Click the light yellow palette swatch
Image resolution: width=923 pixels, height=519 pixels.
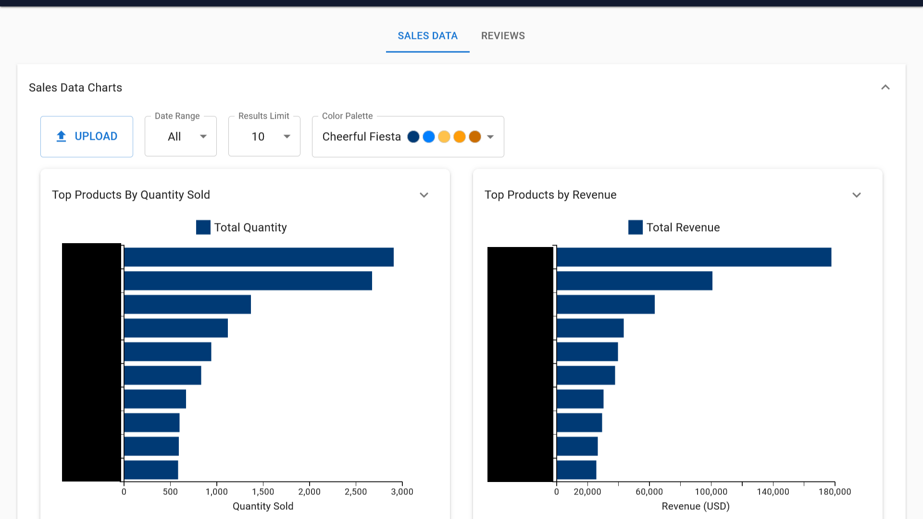coord(444,137)
